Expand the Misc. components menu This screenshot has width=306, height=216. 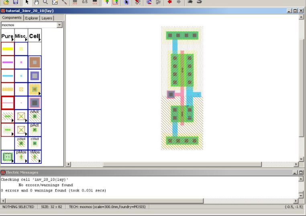(21, 36)
